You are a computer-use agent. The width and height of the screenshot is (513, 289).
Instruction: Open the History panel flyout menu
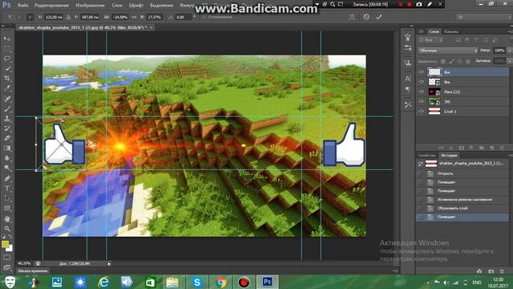tap(510, 155)
